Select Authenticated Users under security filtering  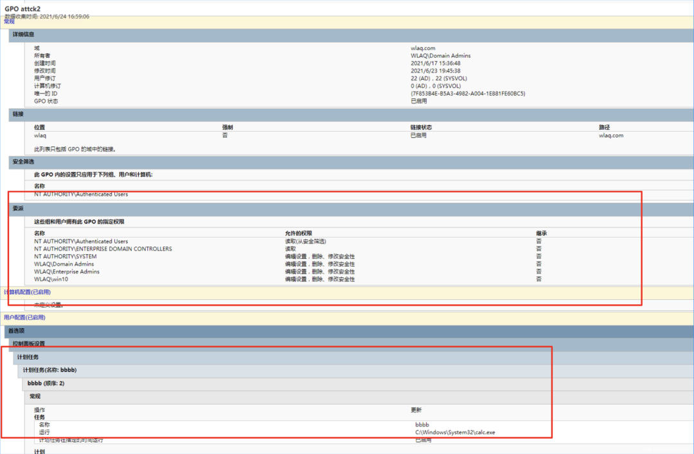point(81,195)
